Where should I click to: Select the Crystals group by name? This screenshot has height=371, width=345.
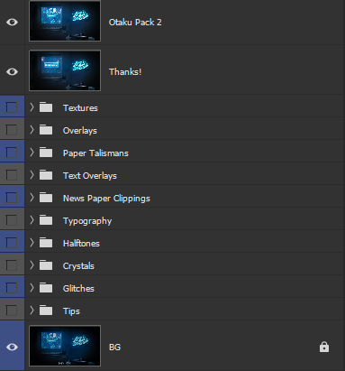pos(78,266)
